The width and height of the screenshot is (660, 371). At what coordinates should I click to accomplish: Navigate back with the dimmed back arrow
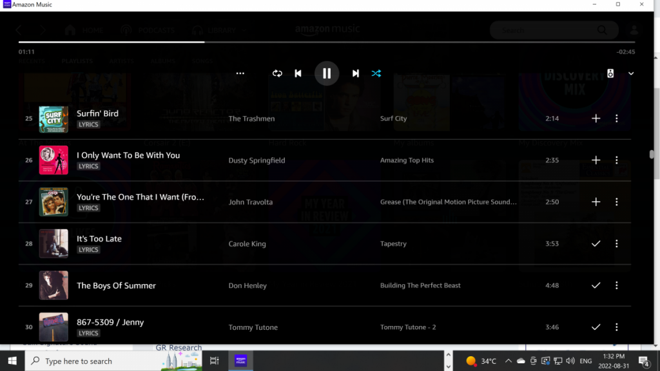19,30
